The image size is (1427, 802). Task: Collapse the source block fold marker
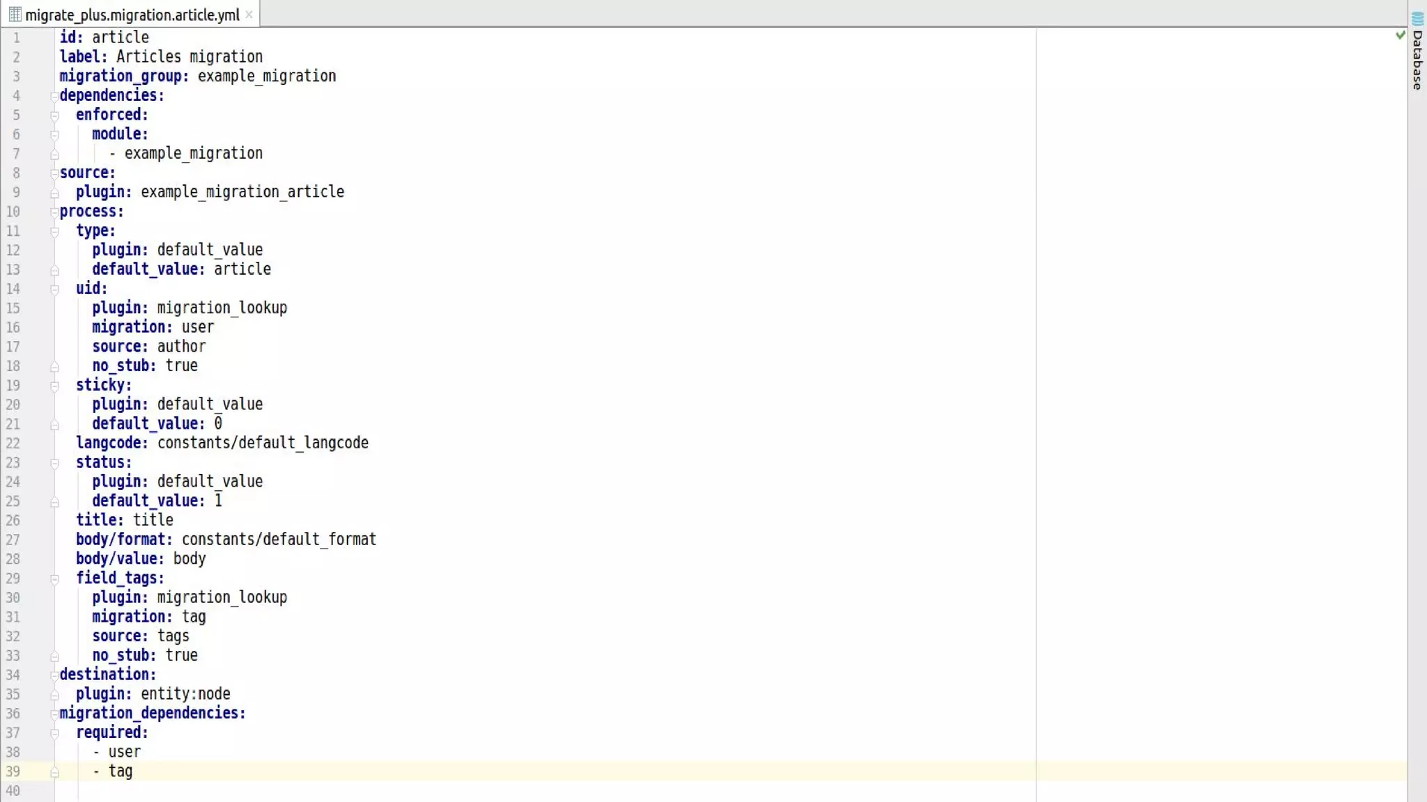pos(54,173)
